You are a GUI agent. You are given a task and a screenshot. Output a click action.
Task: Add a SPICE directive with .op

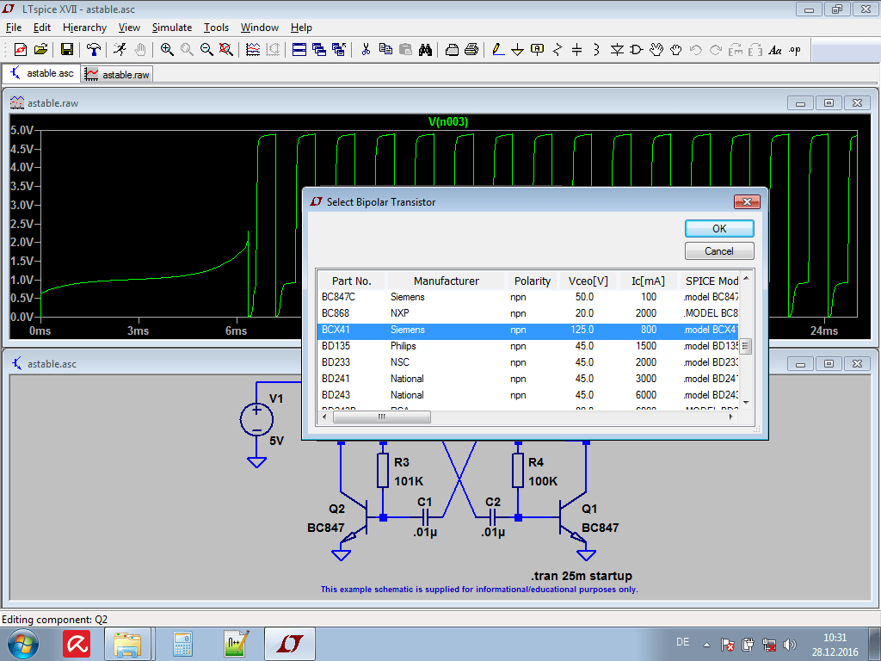tap(793, 50)
